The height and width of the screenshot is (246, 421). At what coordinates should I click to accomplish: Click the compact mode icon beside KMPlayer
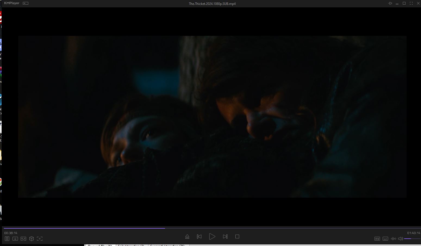(26, 3)
